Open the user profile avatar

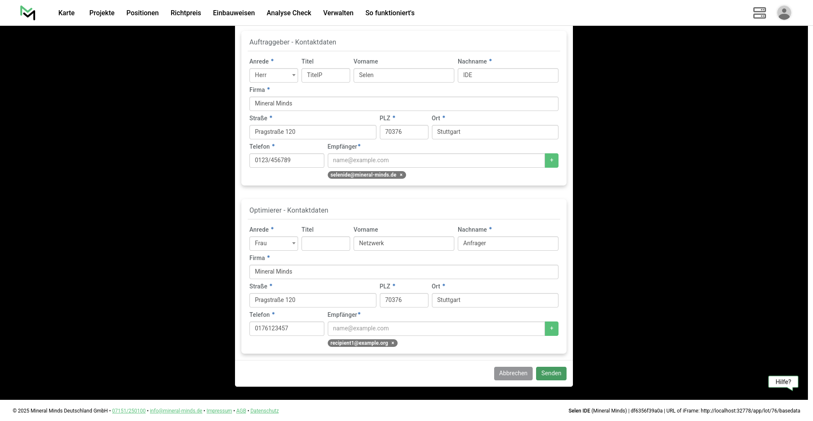coord(784,13)
